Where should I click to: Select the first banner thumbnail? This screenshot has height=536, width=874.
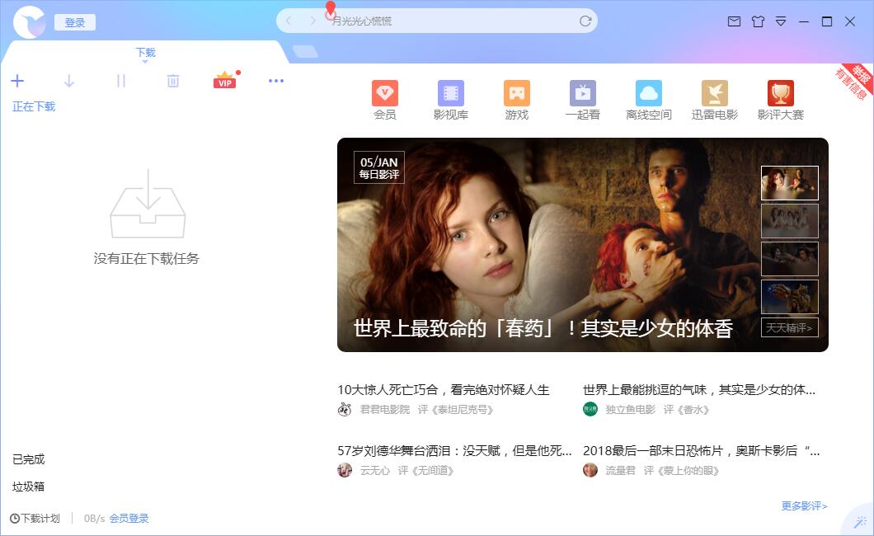[789, 183]
